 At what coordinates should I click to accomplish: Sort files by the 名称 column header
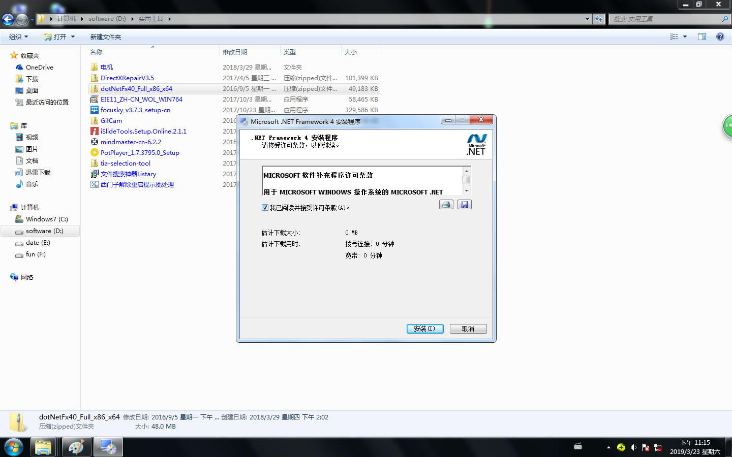pyautogui.click(x=96, y=52)
